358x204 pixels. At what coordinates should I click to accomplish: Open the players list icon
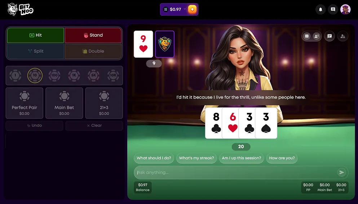(343, 36)
